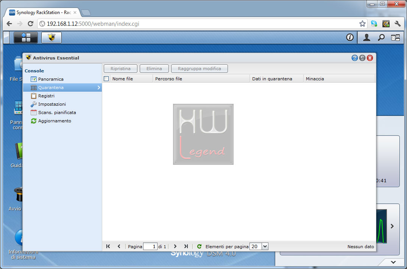Open Panoramica in the console
407x269 pixels.
click(x=62, y=79)
